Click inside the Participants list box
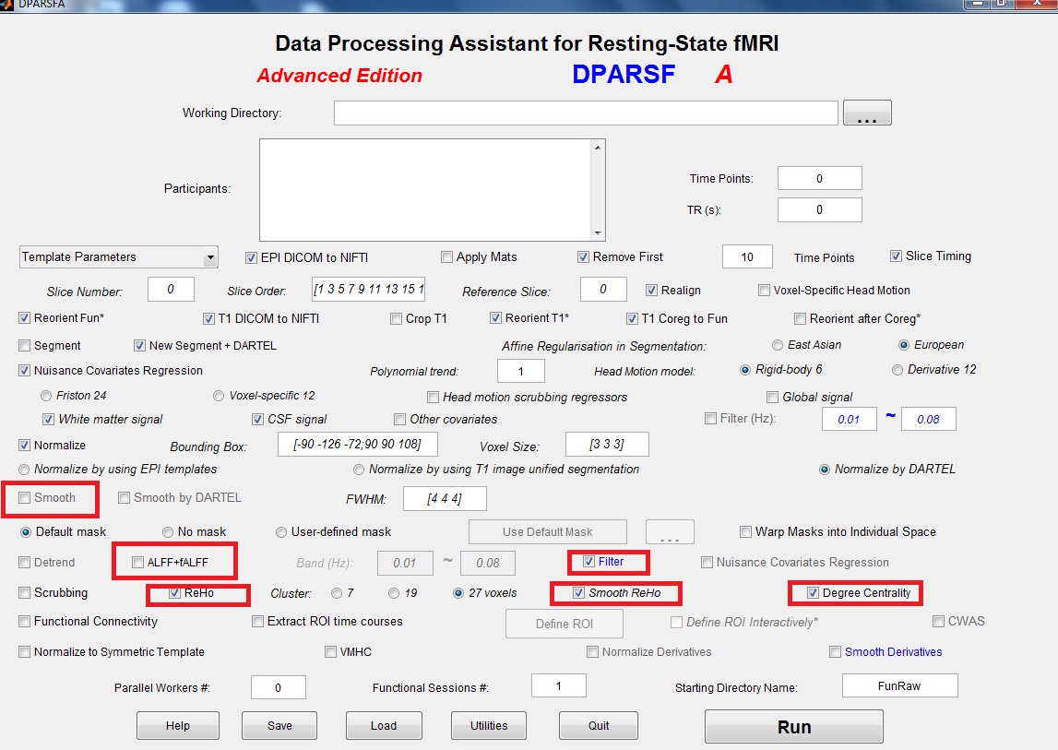 click(426, 190)
